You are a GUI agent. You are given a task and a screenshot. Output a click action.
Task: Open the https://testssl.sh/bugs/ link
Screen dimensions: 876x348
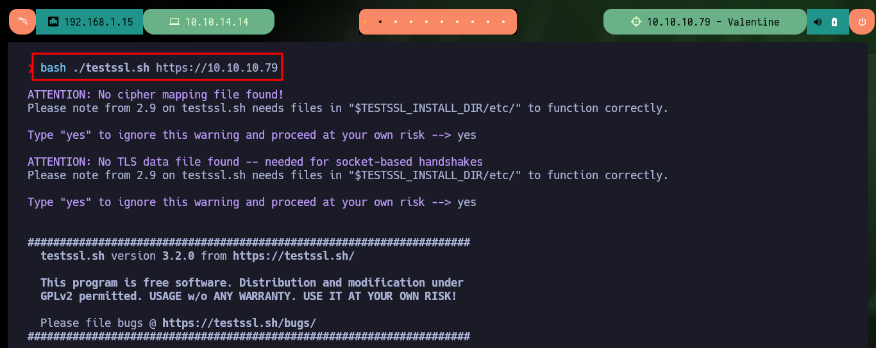click(x=239, y=323)
